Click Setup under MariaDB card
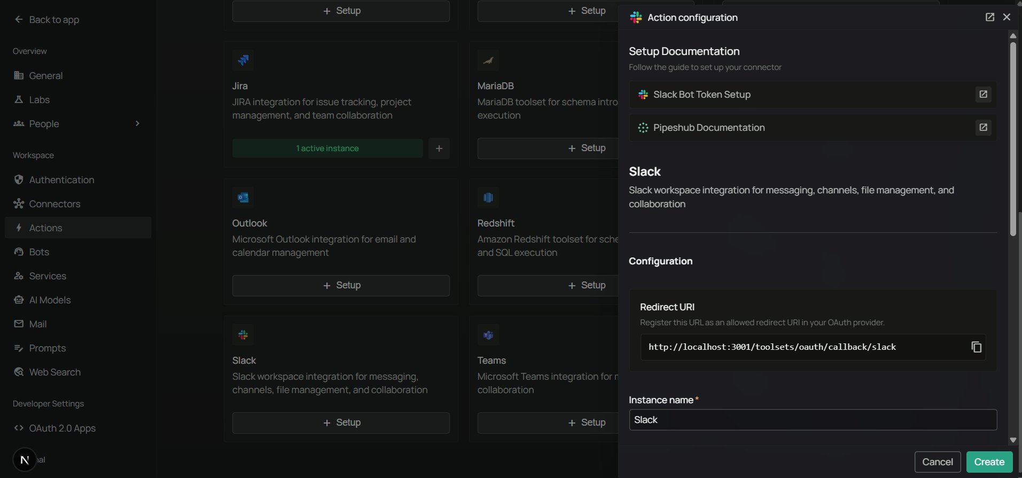 click(x=548, y=148)
